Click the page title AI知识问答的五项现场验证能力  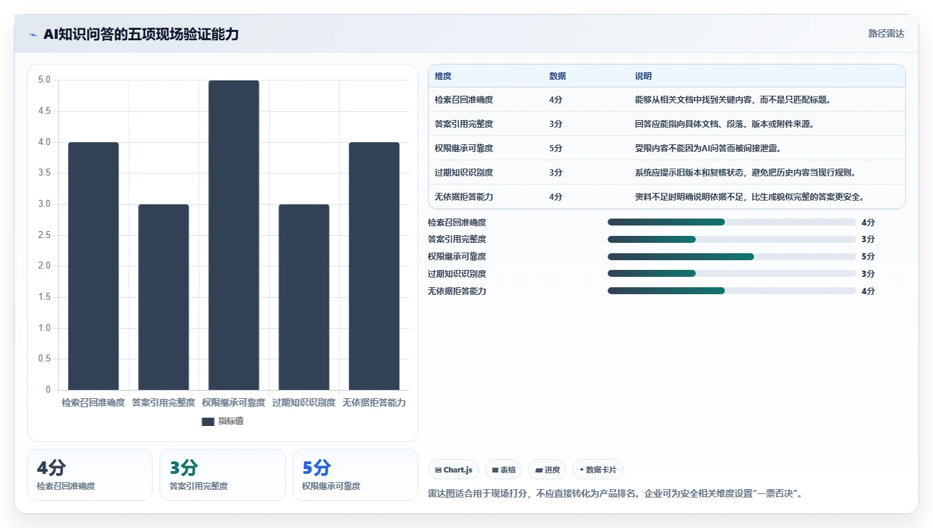pyautogui.click(x=141, y=35)
